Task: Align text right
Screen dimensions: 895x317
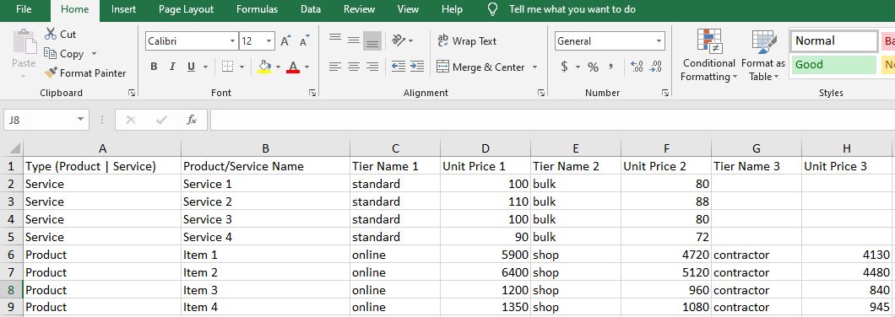Action: click(x=372, y=67)
